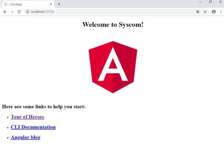Close the browser window
Screen dimensions: 224x144
[x=220, y=2]
